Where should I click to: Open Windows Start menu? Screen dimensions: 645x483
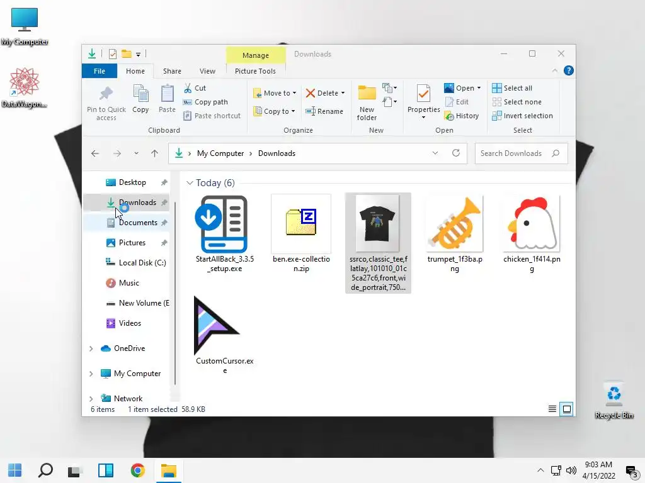pyautogui.click(x=15, y=470)
